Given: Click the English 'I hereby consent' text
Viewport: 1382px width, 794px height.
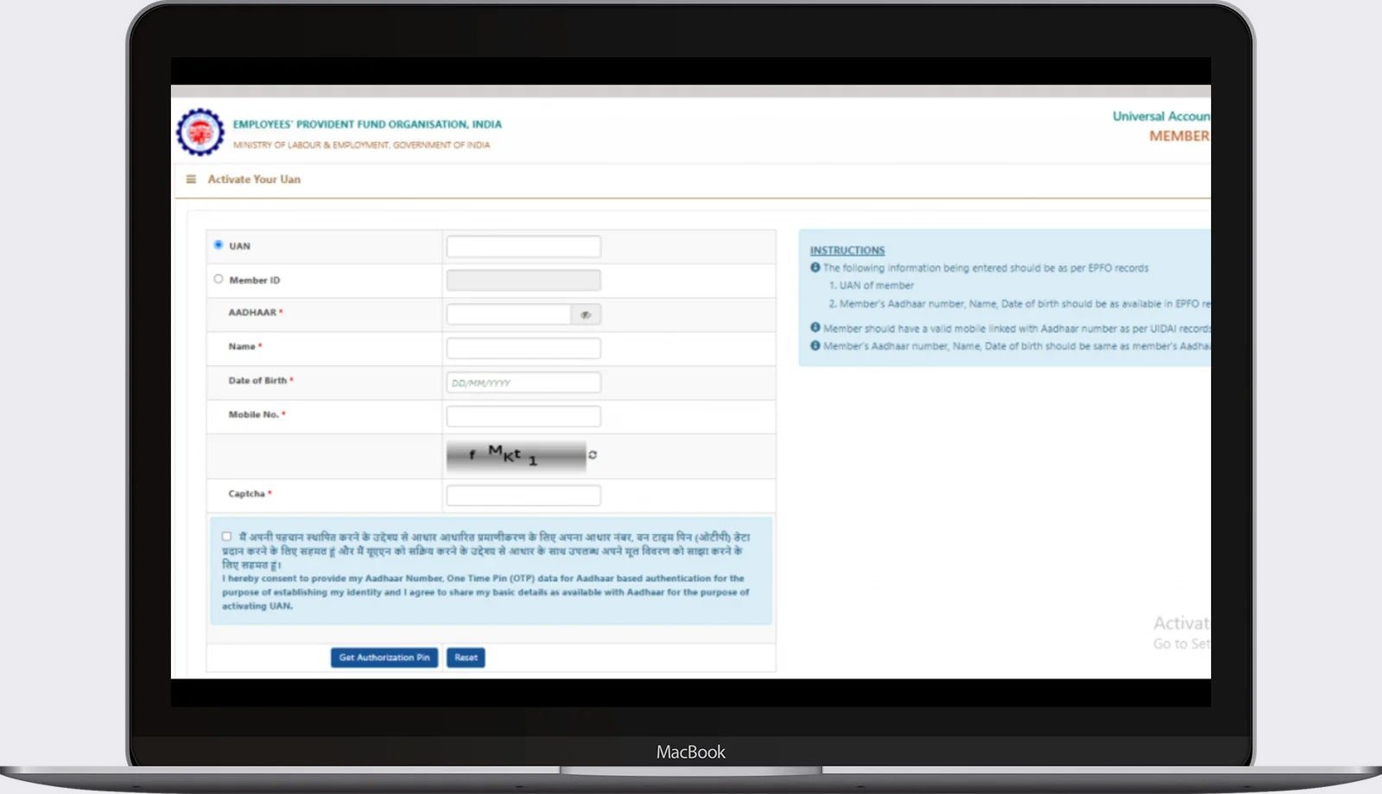Looking at the screenshot, I should click(485, 592).
